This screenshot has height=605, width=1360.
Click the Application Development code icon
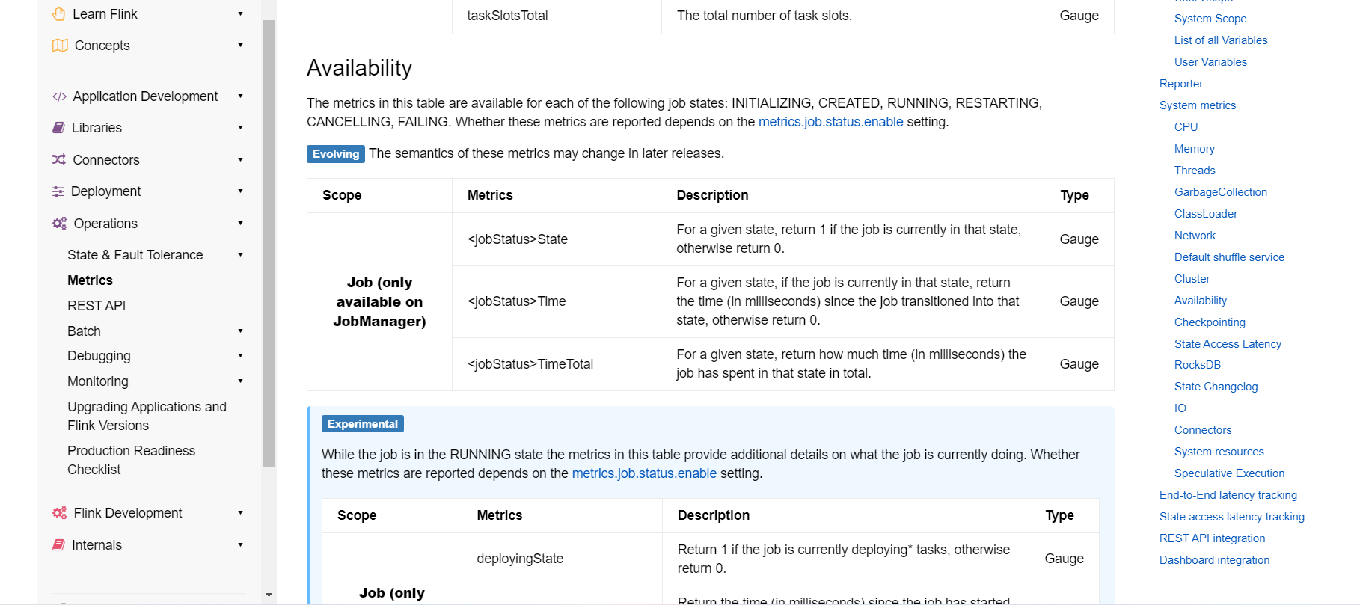(59, 96)
